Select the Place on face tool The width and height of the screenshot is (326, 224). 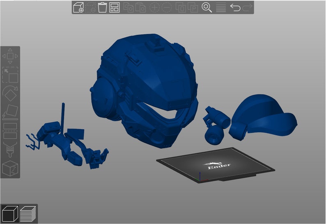tap(10, 112)
